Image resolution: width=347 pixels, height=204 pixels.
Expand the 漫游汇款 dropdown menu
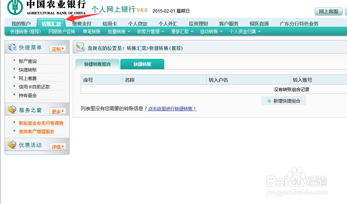(182, 31)
